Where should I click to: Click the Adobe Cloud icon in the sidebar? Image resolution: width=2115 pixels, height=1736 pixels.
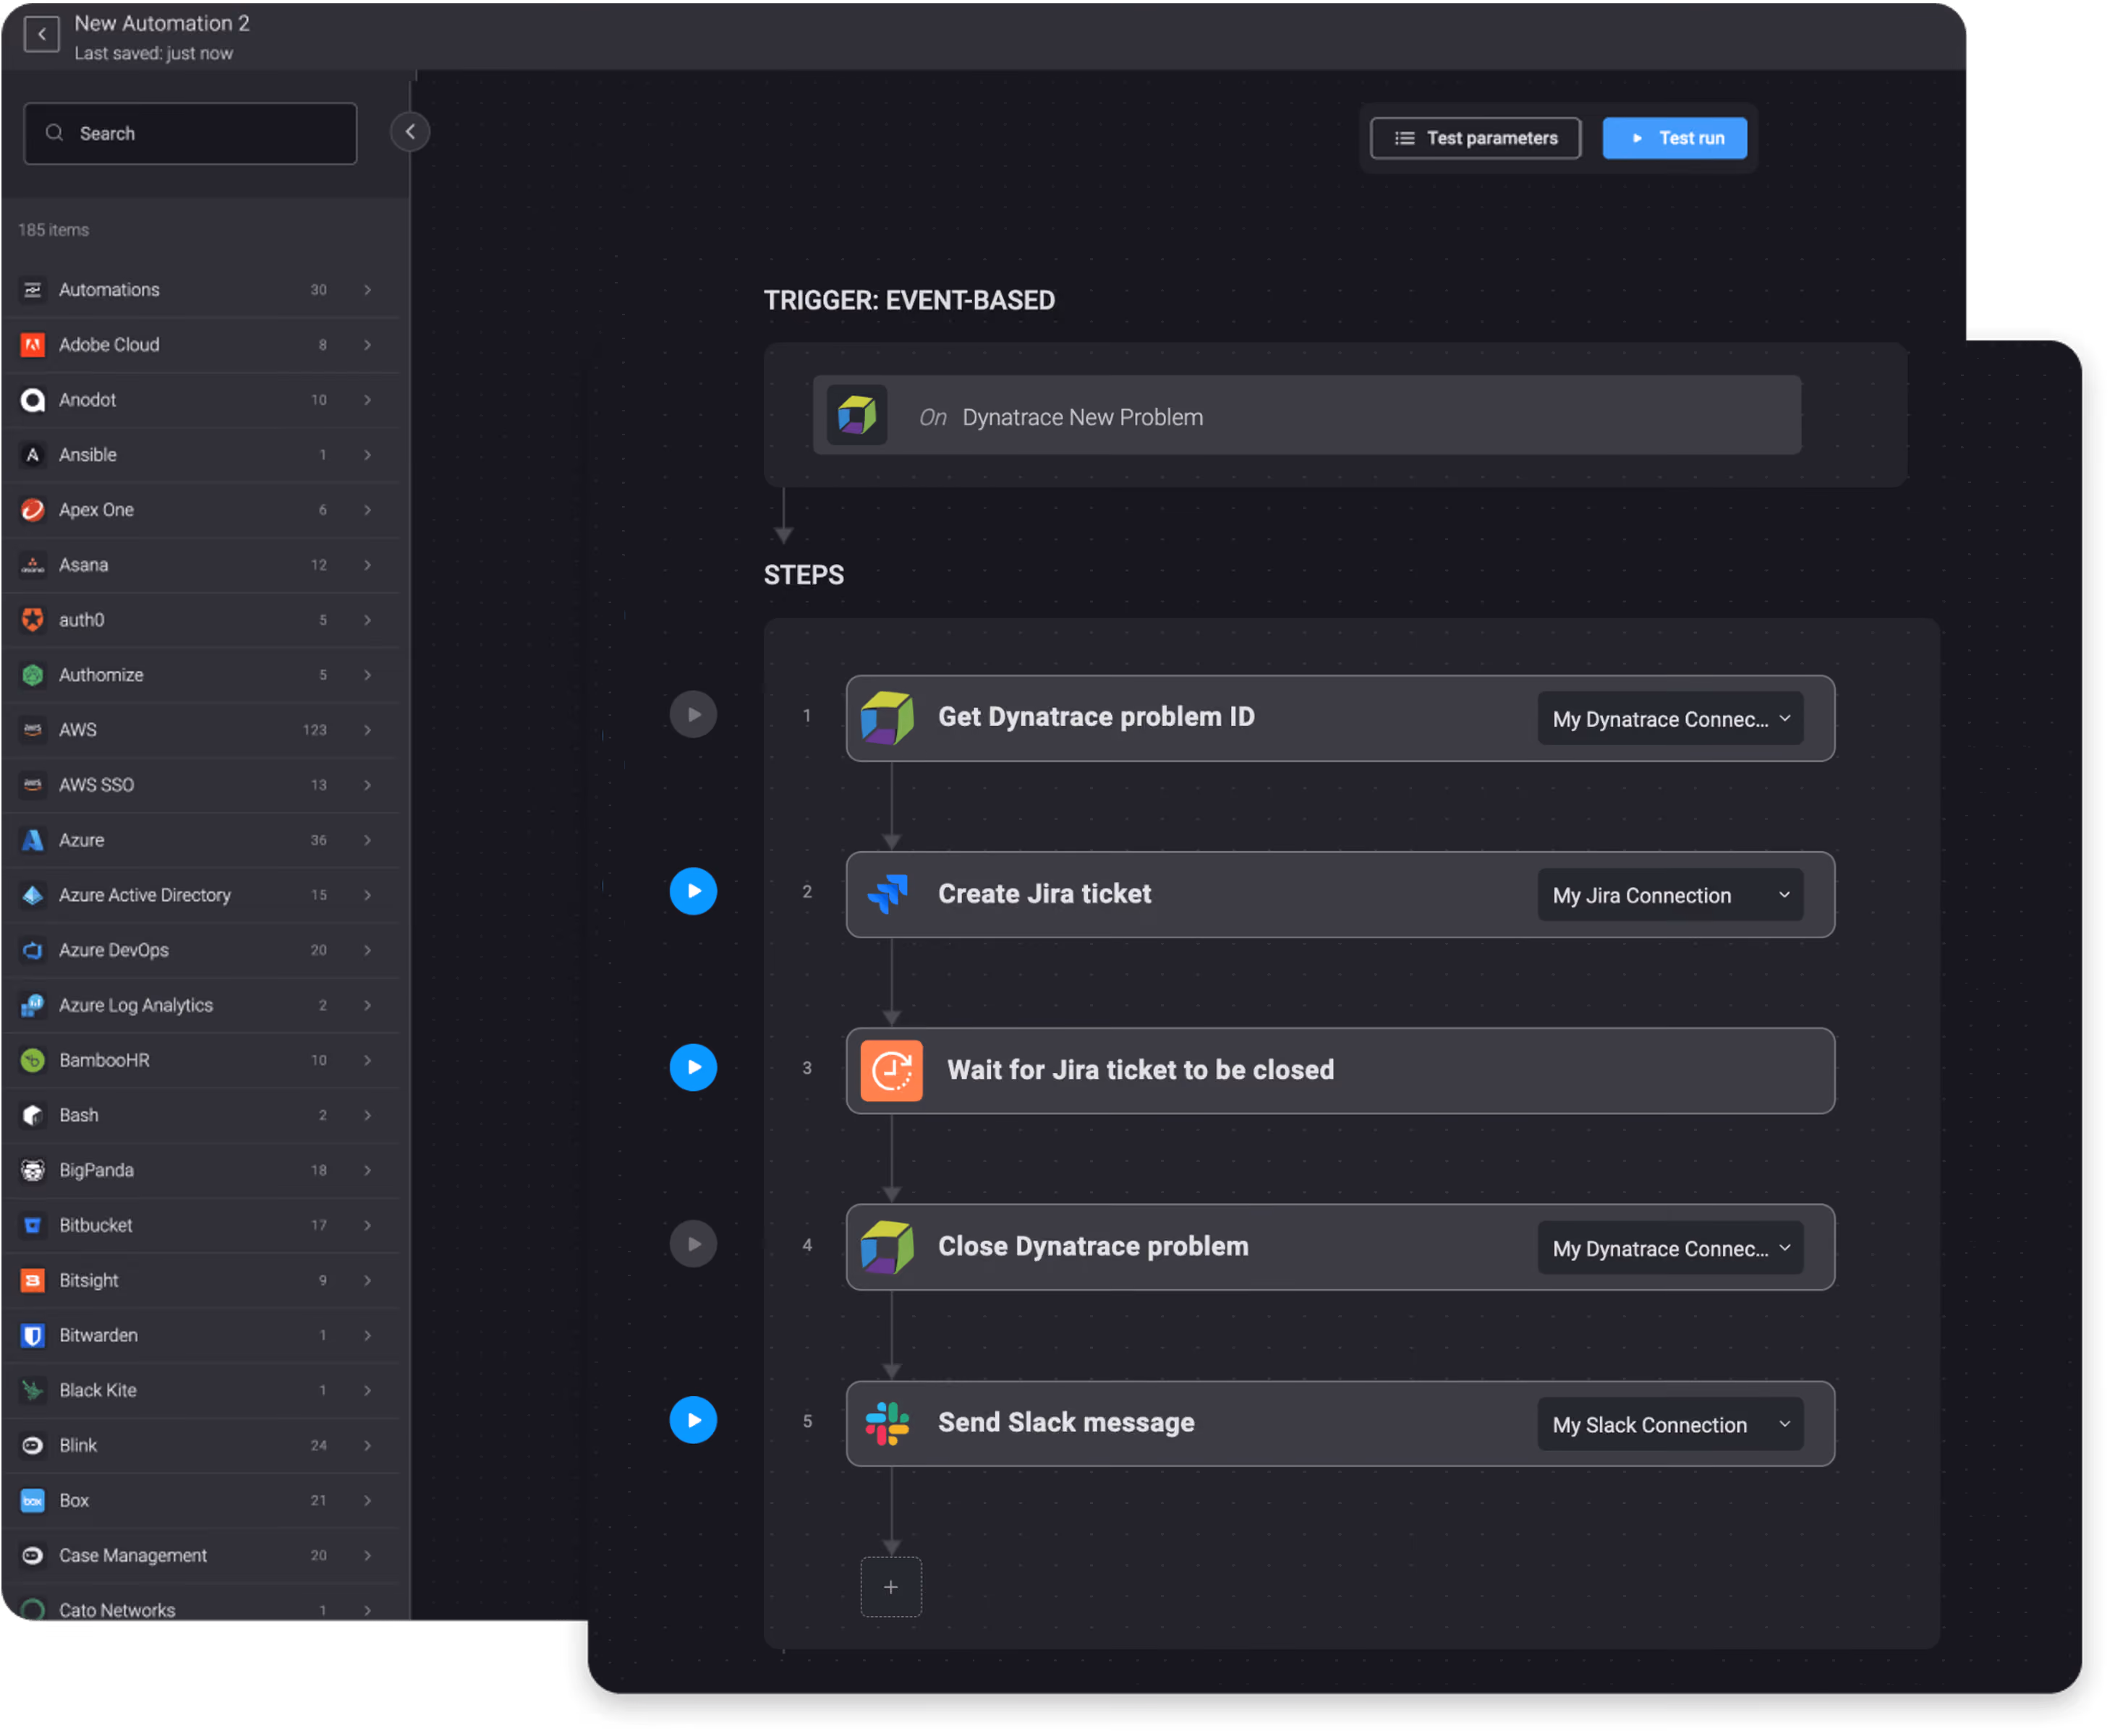click(33, 345)
